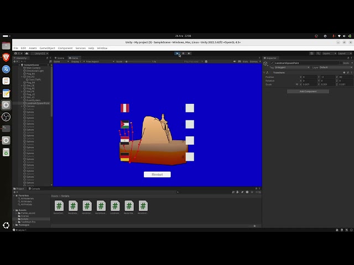The image size is (354, 265).
Task: Adjust Project icon size slider
Action: tap(254, 226)
